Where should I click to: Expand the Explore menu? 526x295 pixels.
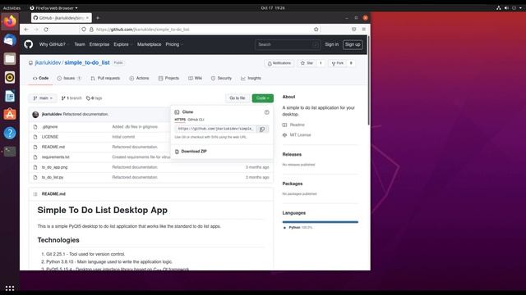point(122,44)
